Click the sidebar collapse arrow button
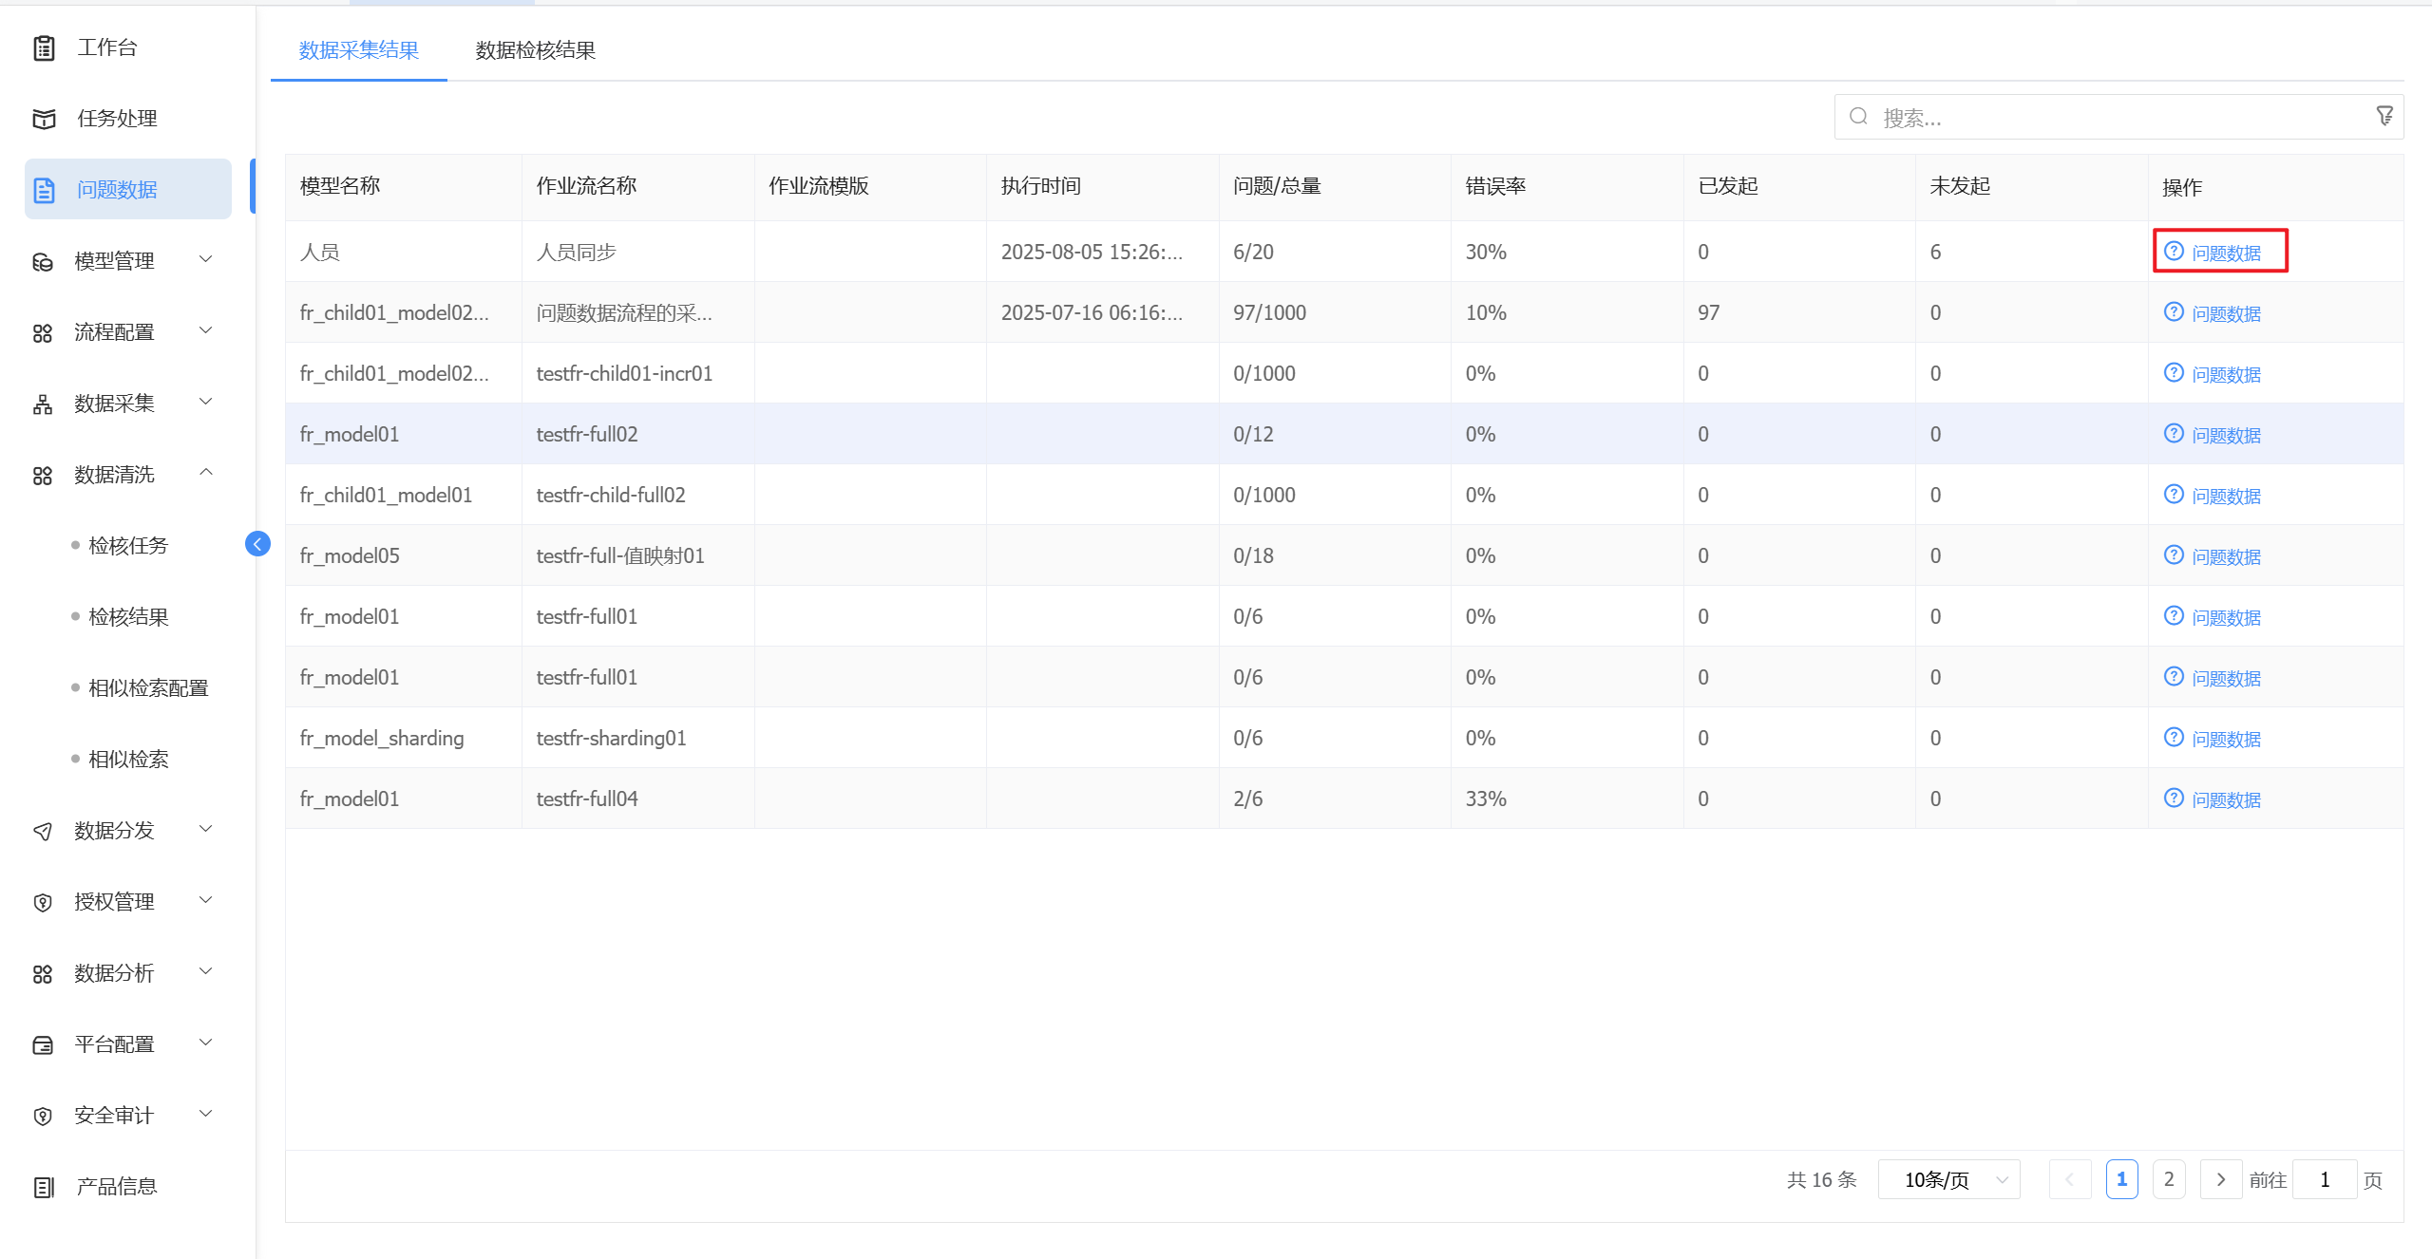 tap(257, 544)
